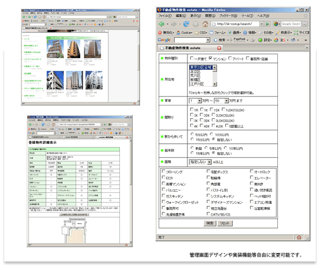This screenshot has height=270, width=320.
Task: Click the search engine selector icon by Google Desktop
Action: (276, 24)
